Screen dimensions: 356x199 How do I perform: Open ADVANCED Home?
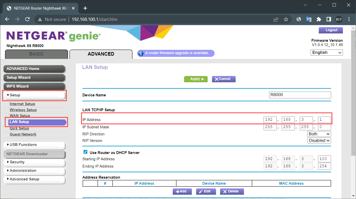[34, 69]
